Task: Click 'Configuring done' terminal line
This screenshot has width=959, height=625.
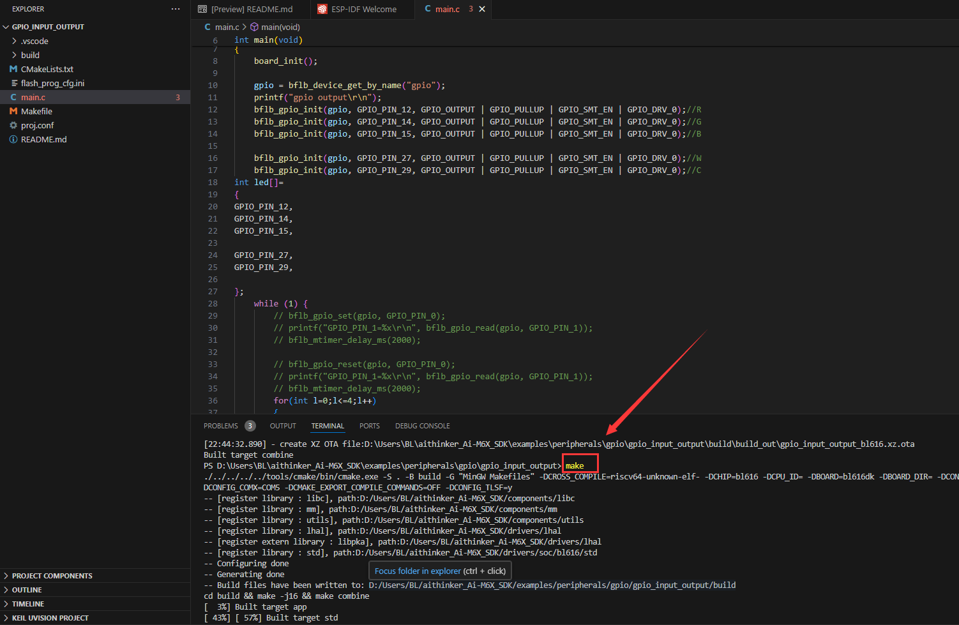Action: click(x=246, y=564)
